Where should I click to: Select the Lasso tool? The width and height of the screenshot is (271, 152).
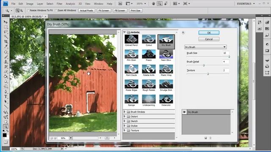(6, 32)
